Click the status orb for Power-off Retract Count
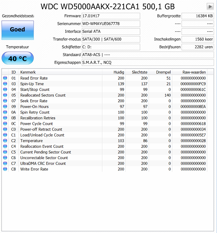 click(x=5, y=129)
